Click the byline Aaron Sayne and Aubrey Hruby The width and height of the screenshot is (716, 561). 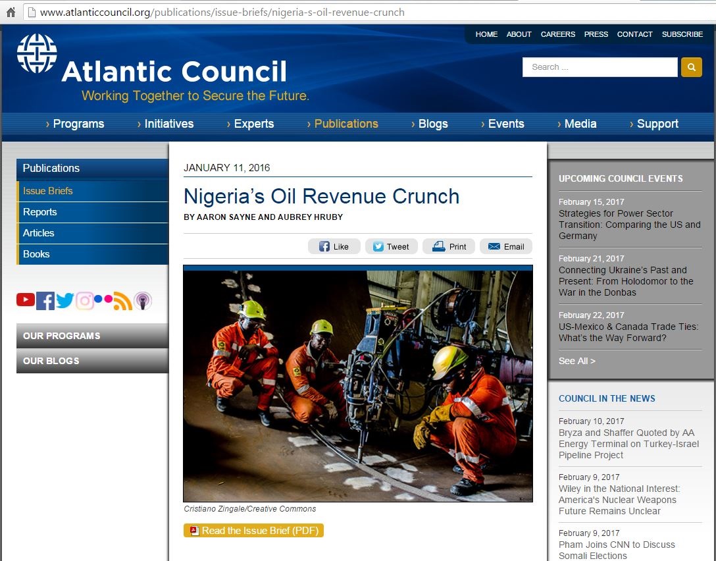[263, 217]
